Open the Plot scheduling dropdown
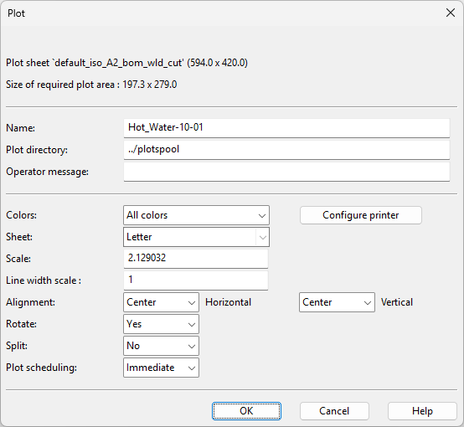464x427 pixels. point(161,368)
